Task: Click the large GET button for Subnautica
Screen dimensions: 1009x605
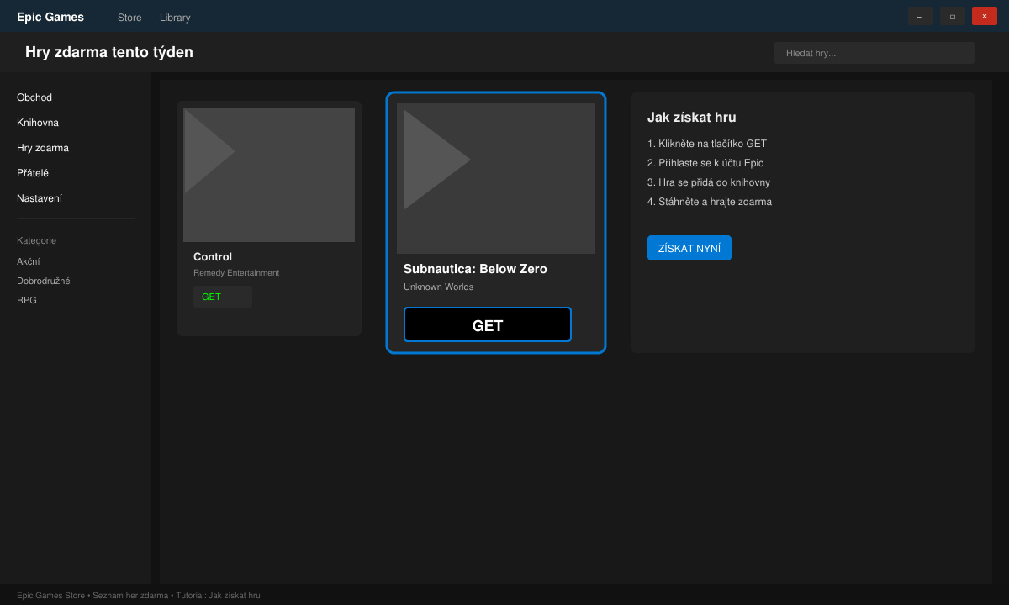Action: 488,324
